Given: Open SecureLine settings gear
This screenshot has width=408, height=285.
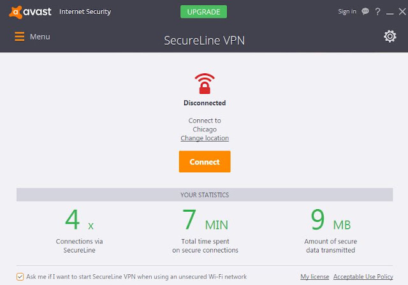Looking at the screenshot, I should 390,36.
